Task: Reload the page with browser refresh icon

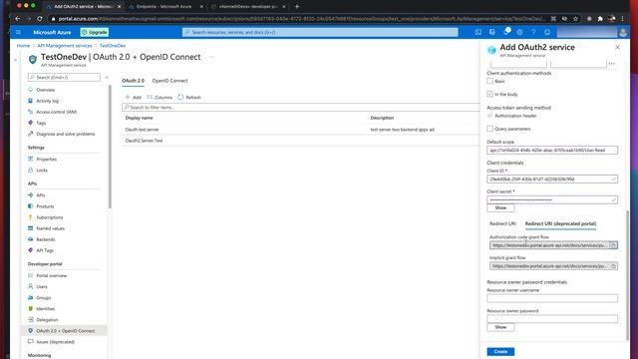Action: coord(40,19)
